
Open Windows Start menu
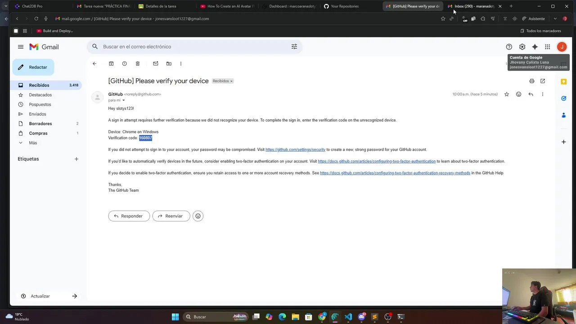pos(175,317)
